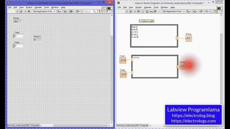The width and height of the screenshot is (230, 129).
Task: Click Abort Execution in Block Diagram toolbar
Action: click(135, 11)
